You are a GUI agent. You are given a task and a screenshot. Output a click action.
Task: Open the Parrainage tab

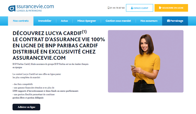click(x=175, y=21)
